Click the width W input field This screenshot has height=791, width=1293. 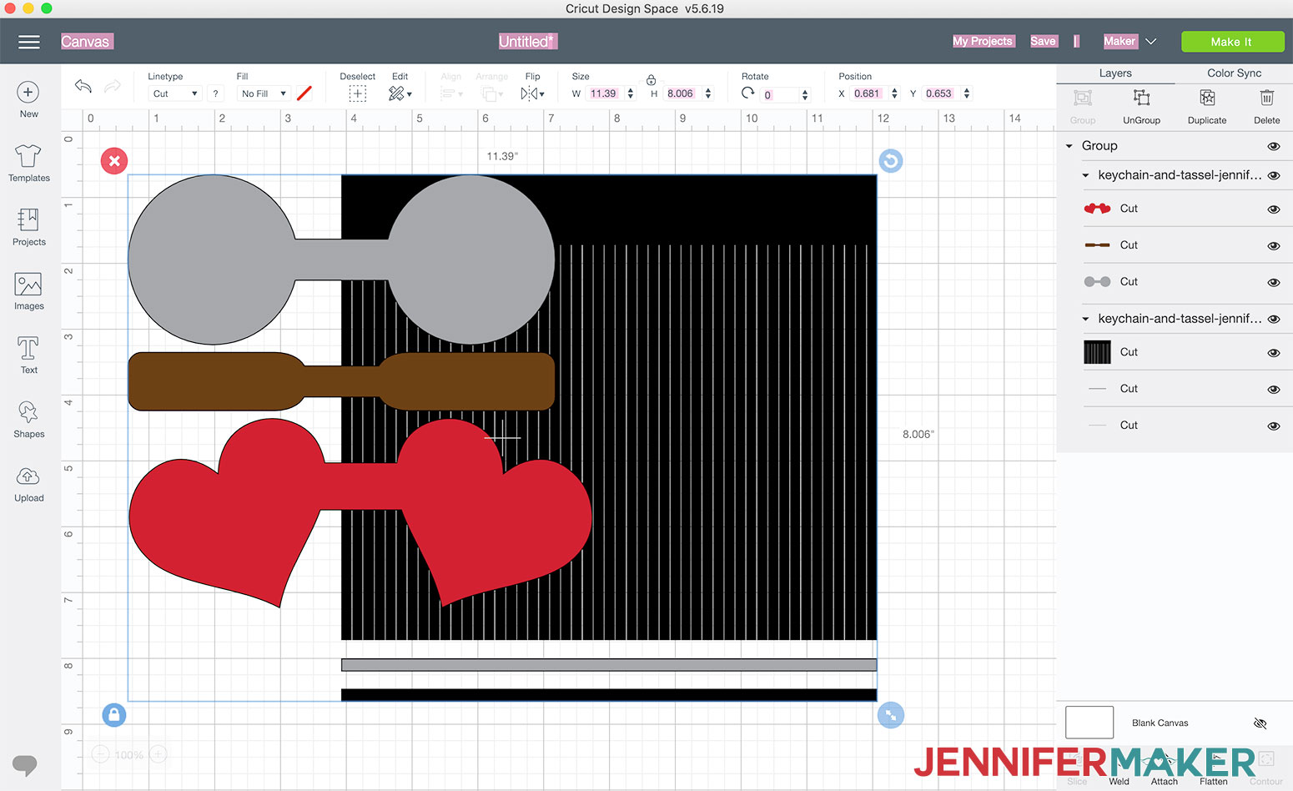point(604,93)
